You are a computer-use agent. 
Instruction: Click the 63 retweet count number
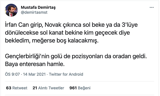pyautogui.click(x=9, y=88)
